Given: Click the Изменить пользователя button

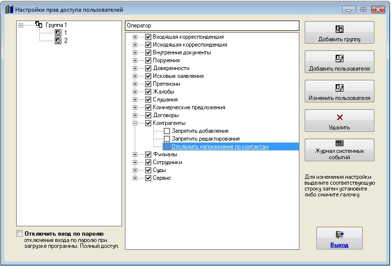Looking at the screenshot, I should coord(340,91).
